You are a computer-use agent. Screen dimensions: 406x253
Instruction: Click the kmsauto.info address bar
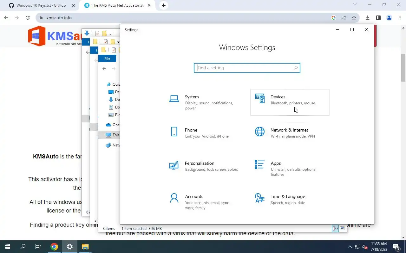point(198,18)
